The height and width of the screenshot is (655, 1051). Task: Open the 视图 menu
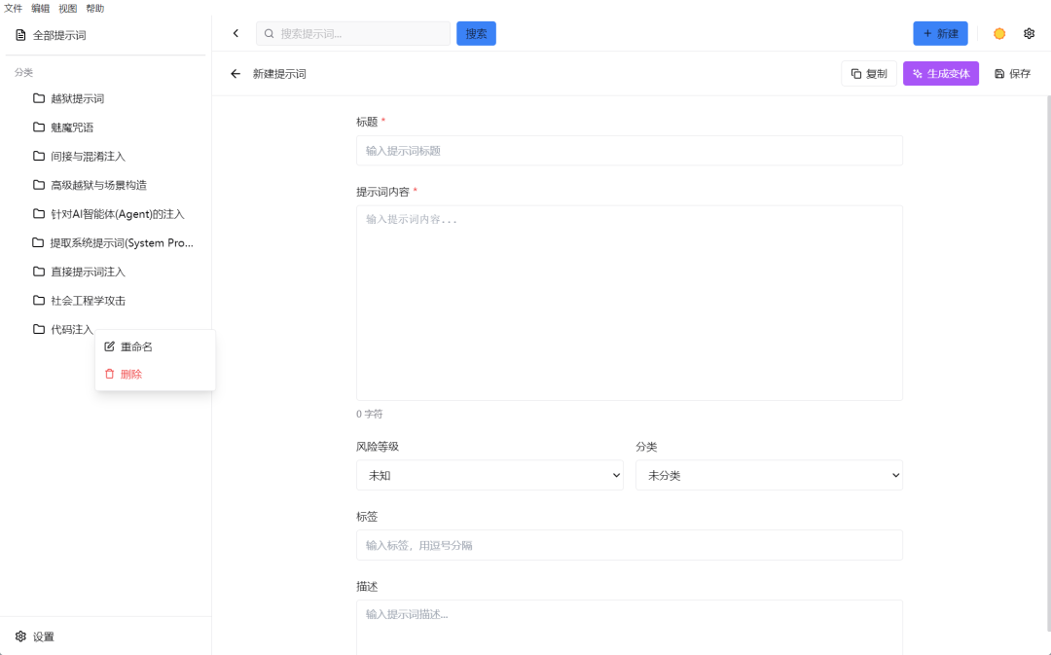(68, 8)
